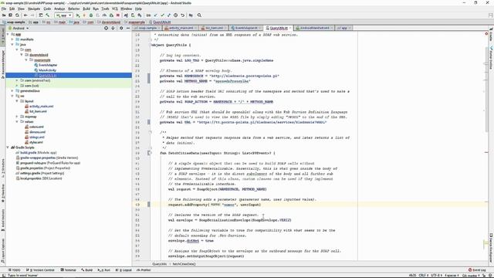Image resolution: width=494 pixels, height=278 pixels.
Task: Open the Event Log
Action: (477, 270)
